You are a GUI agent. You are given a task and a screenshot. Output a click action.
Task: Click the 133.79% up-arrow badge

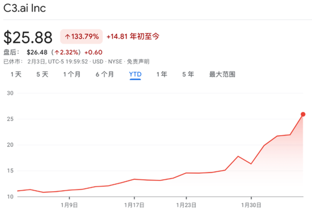[81, 37]
